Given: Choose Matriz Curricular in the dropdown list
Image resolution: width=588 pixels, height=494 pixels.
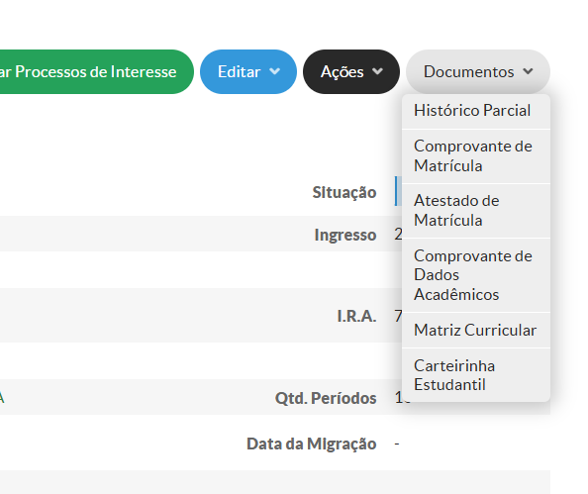Looking at the screenshot, I should tap(476, 330).
